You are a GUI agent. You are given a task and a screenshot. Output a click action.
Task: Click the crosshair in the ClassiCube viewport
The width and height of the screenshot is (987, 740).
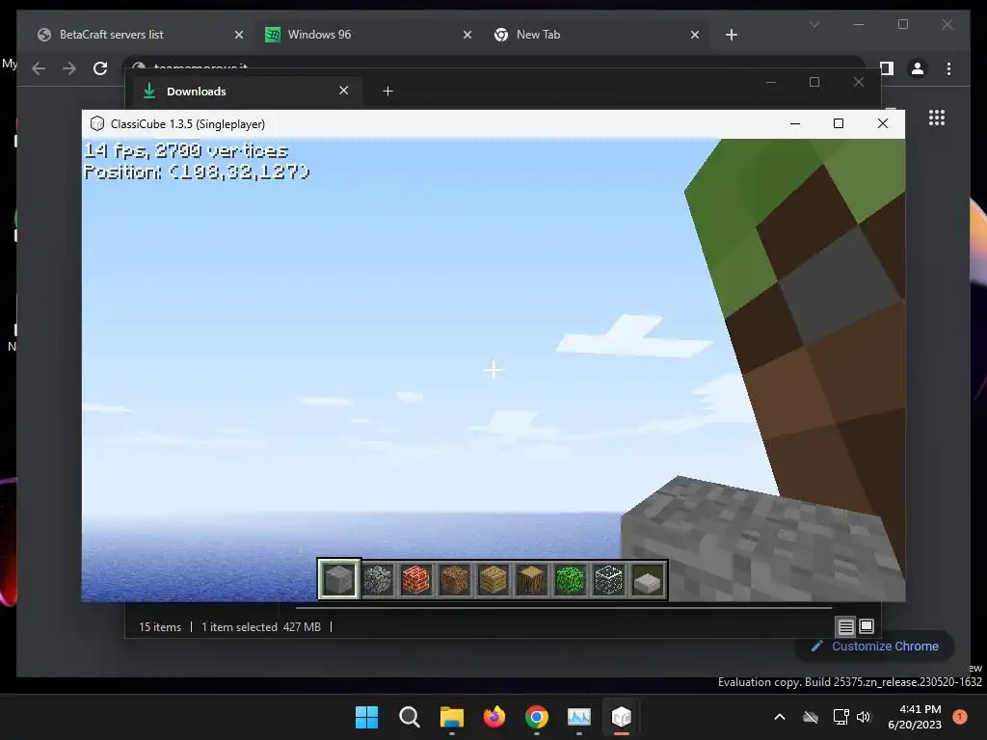[493, 370]
